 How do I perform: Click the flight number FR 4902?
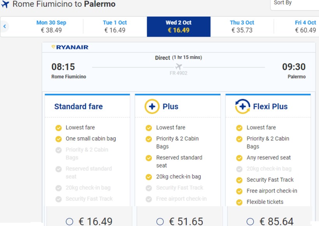tap(179, 73)
